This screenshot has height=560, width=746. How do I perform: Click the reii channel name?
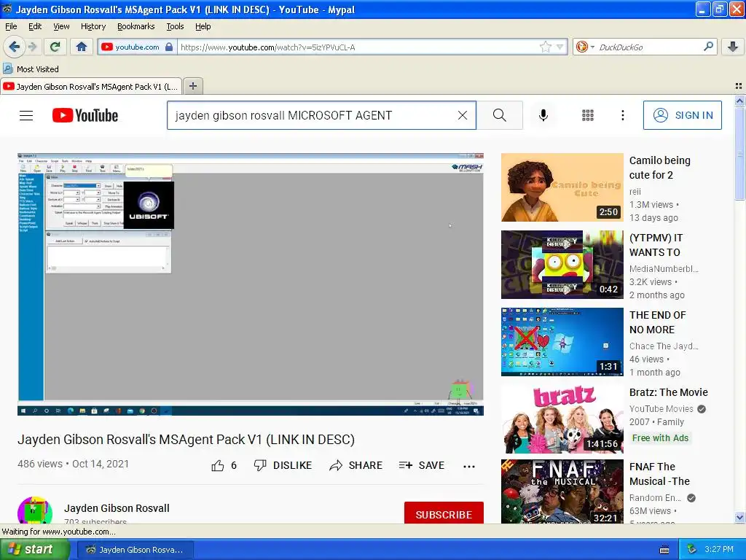(635, 192)
